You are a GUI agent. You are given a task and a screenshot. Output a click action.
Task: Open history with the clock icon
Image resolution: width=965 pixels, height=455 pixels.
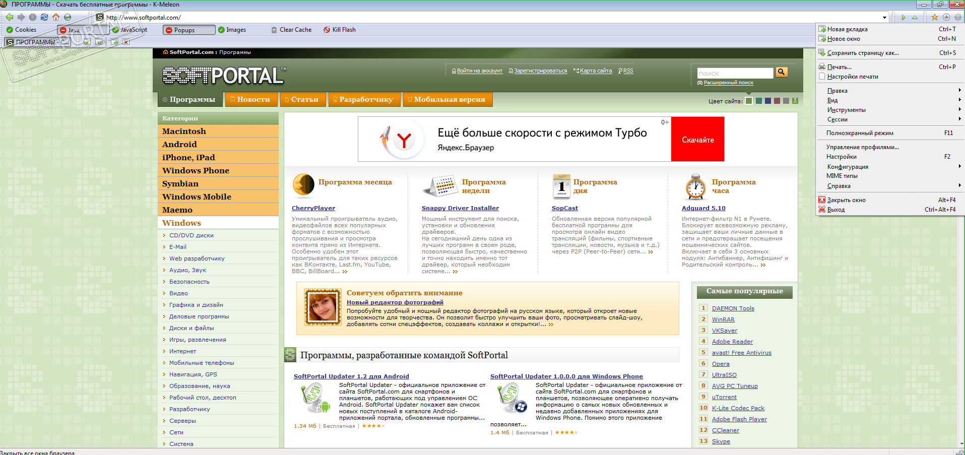[x=946, y=17]
